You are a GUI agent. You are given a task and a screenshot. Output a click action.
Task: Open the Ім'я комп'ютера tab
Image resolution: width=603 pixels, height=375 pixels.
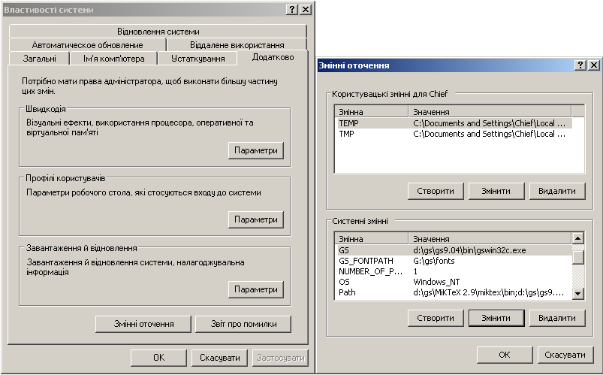click(114, 59)
